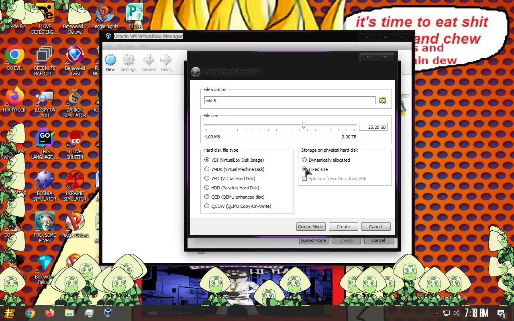Select the Peggle Nights desktop icon
This screenshot has height=321, width=514.
tap(105, 16)
